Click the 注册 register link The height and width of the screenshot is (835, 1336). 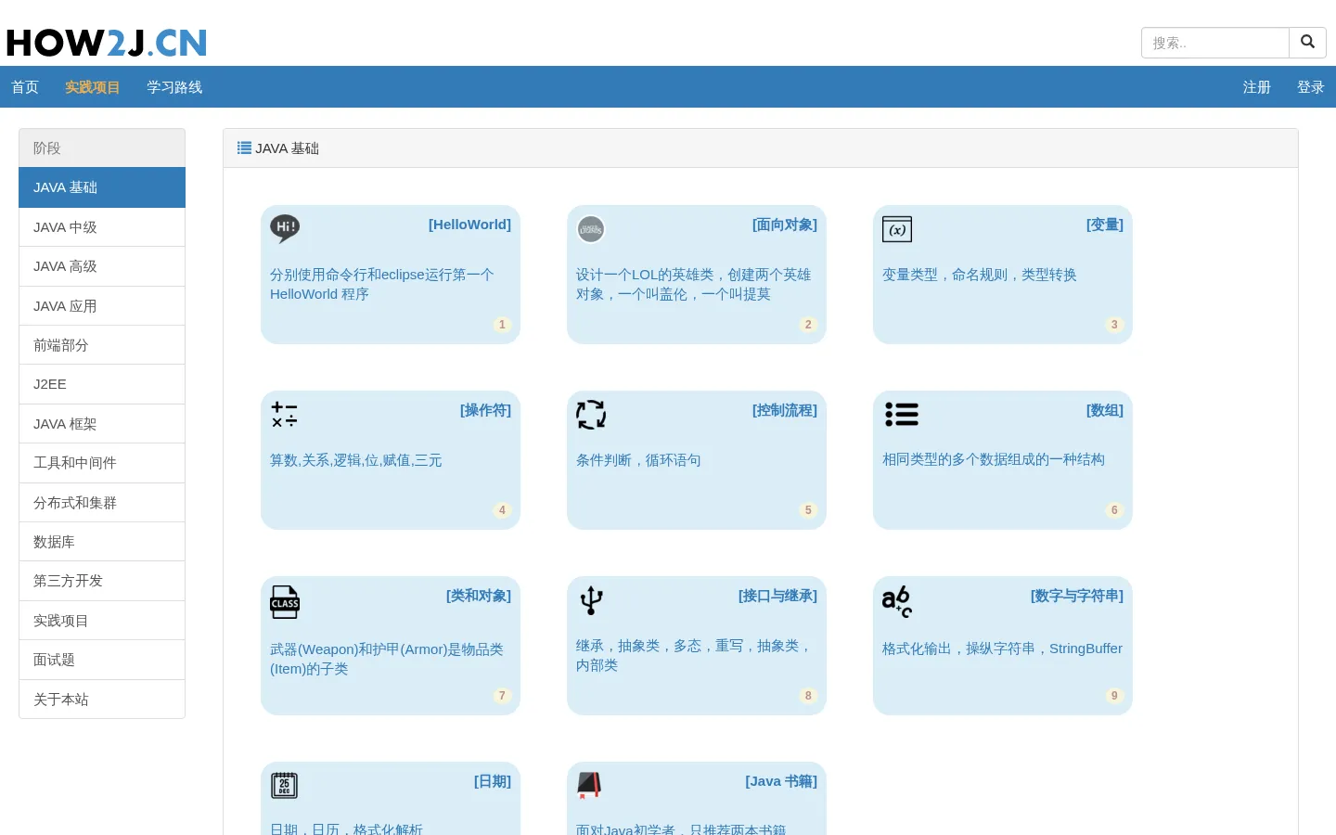click(1257, 87)
